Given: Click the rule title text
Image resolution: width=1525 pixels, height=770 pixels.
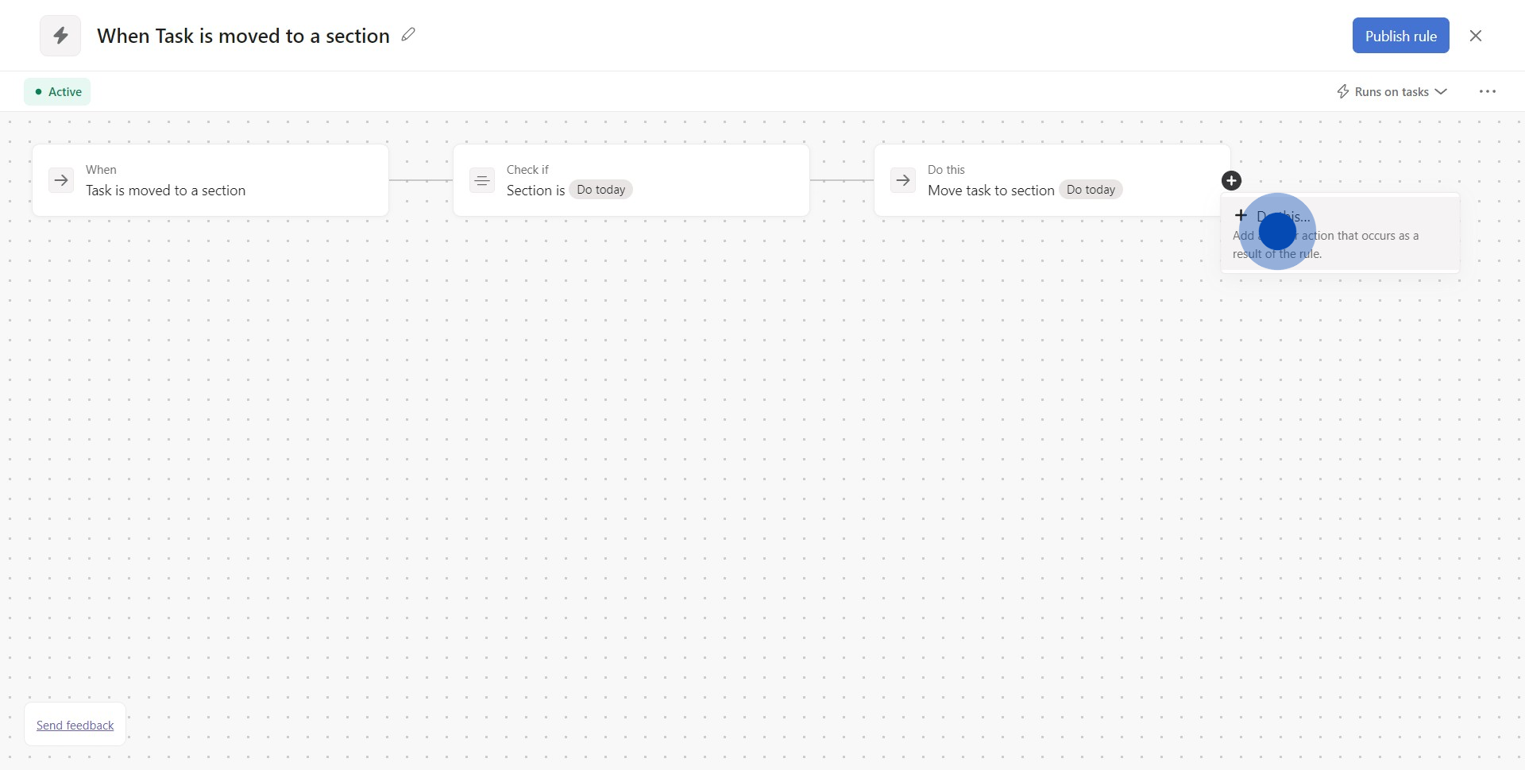Looking at the screenshot, I should coord(243,36).
